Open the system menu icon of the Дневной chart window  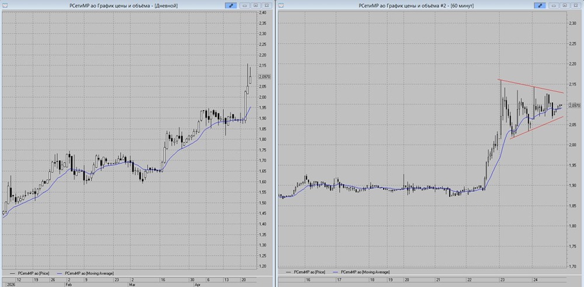pos(4,6)
